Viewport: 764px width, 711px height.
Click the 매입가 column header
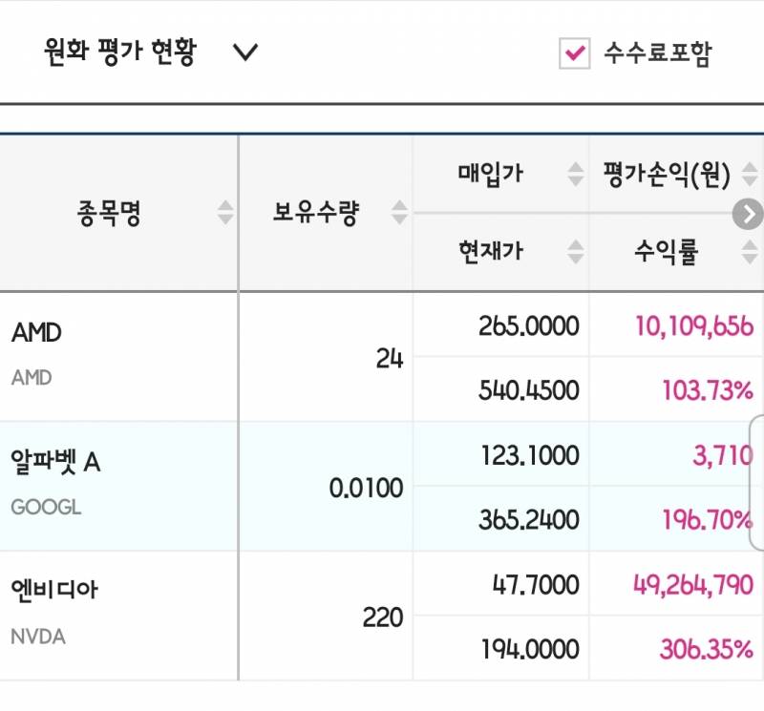coord(491,174)
